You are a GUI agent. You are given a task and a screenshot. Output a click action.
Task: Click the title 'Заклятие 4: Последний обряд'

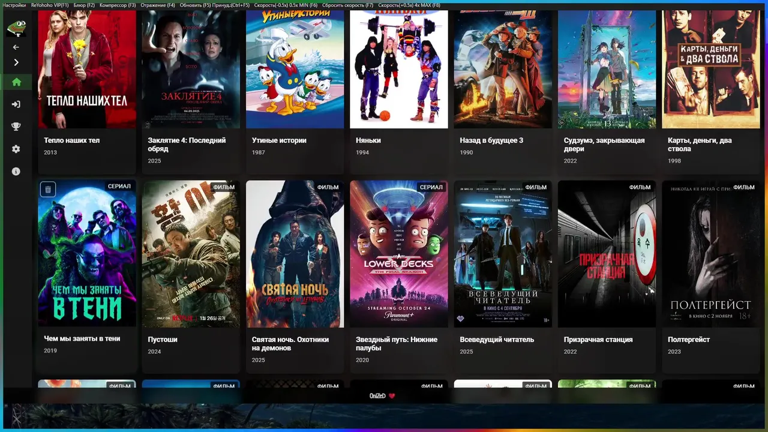click(x=187, y=145)
